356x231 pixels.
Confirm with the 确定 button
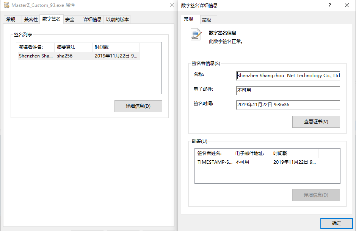(336, 223)
